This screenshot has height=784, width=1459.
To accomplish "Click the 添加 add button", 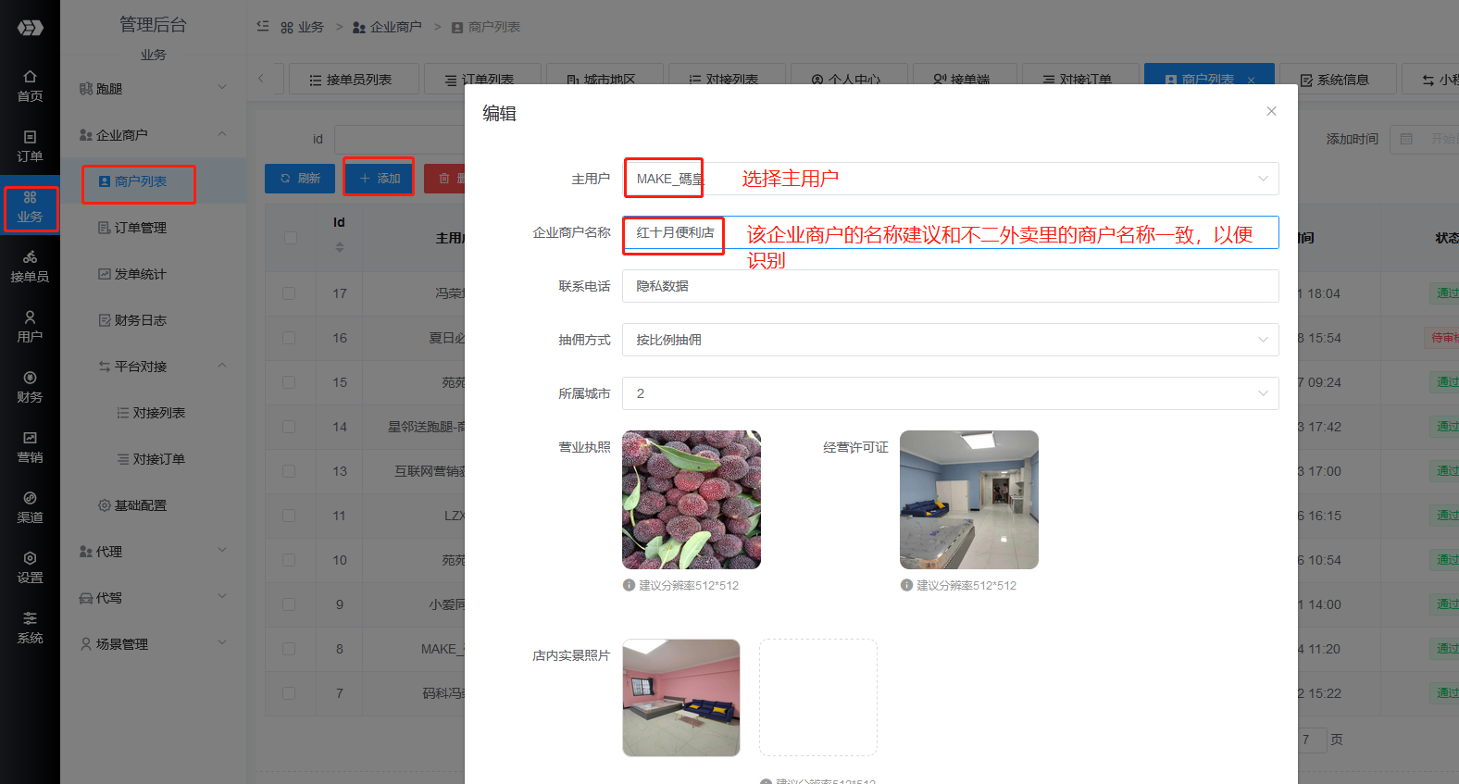I will tap(380, 179).
